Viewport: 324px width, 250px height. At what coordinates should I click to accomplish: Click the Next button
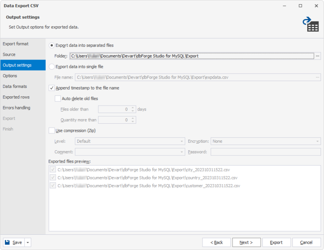pyautogui.click(x=246, y=242)
